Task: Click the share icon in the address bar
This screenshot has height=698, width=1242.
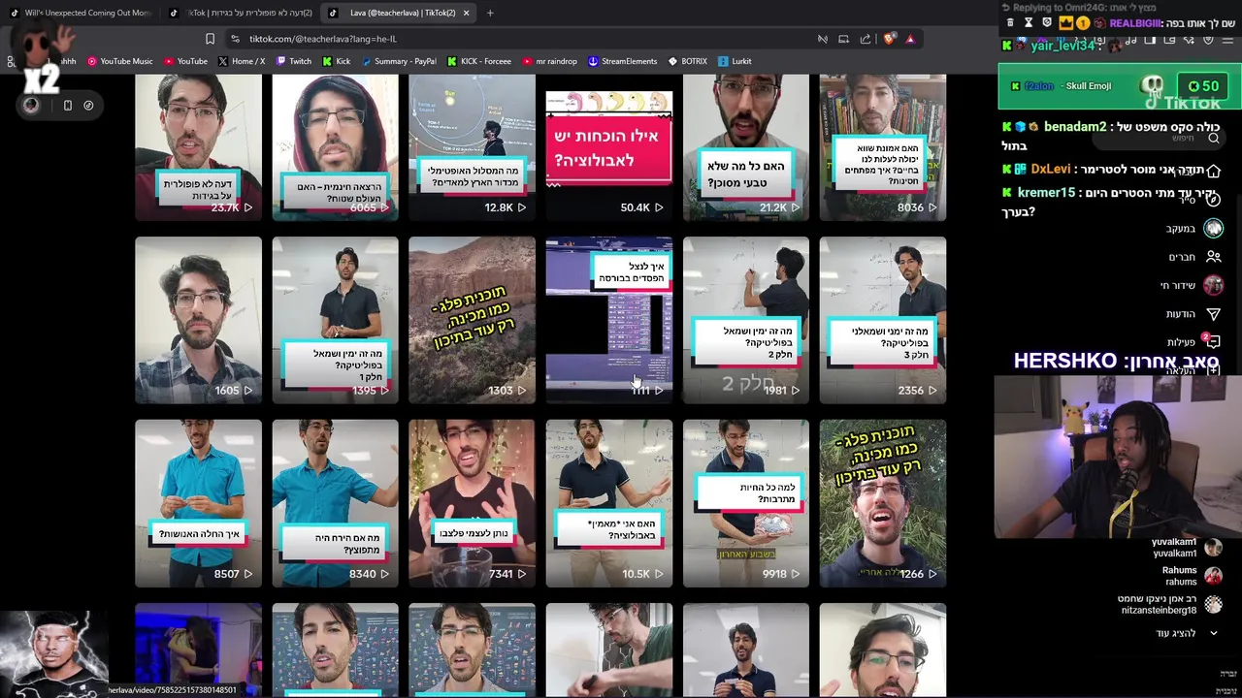Action: pyautogui.click(x=866, y=39)
